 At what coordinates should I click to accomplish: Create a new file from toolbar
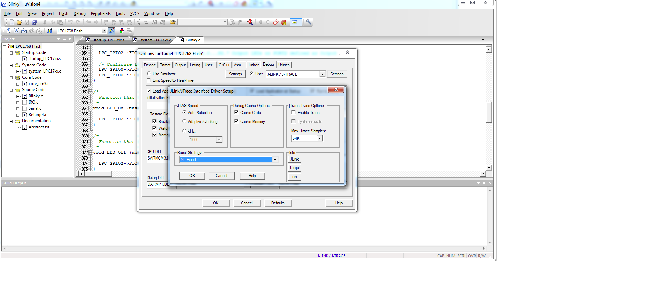12,22
